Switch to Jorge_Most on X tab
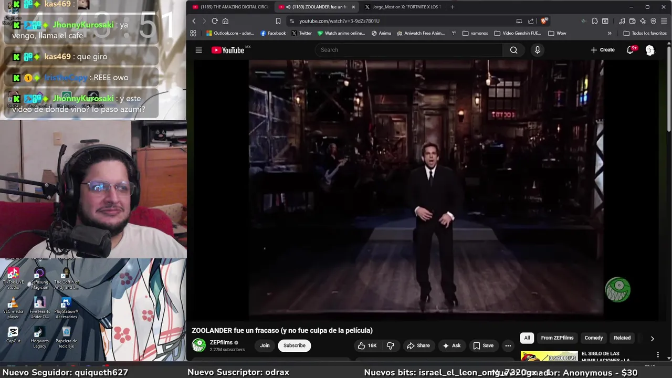This screenshot has height=378, width=672. point(403,7)
